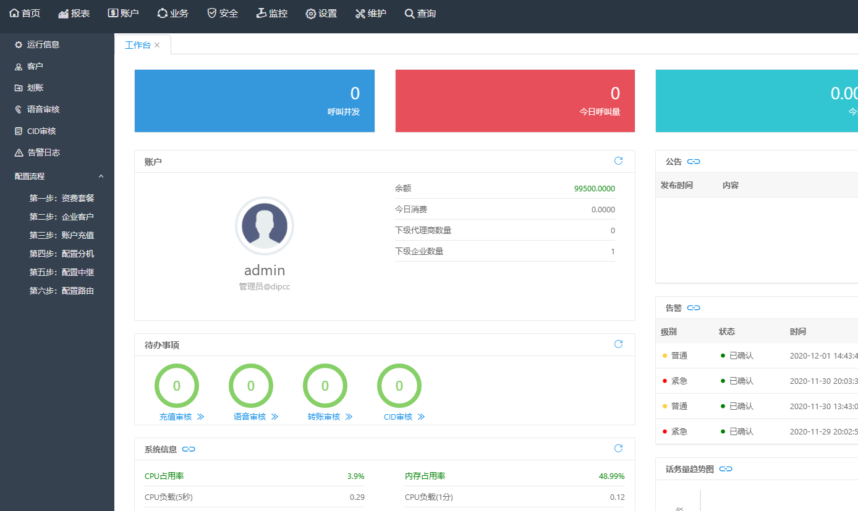The image size is (858, 511).
Task: Refresh the 待办事项 panel
Action: [x=618, y=344]
